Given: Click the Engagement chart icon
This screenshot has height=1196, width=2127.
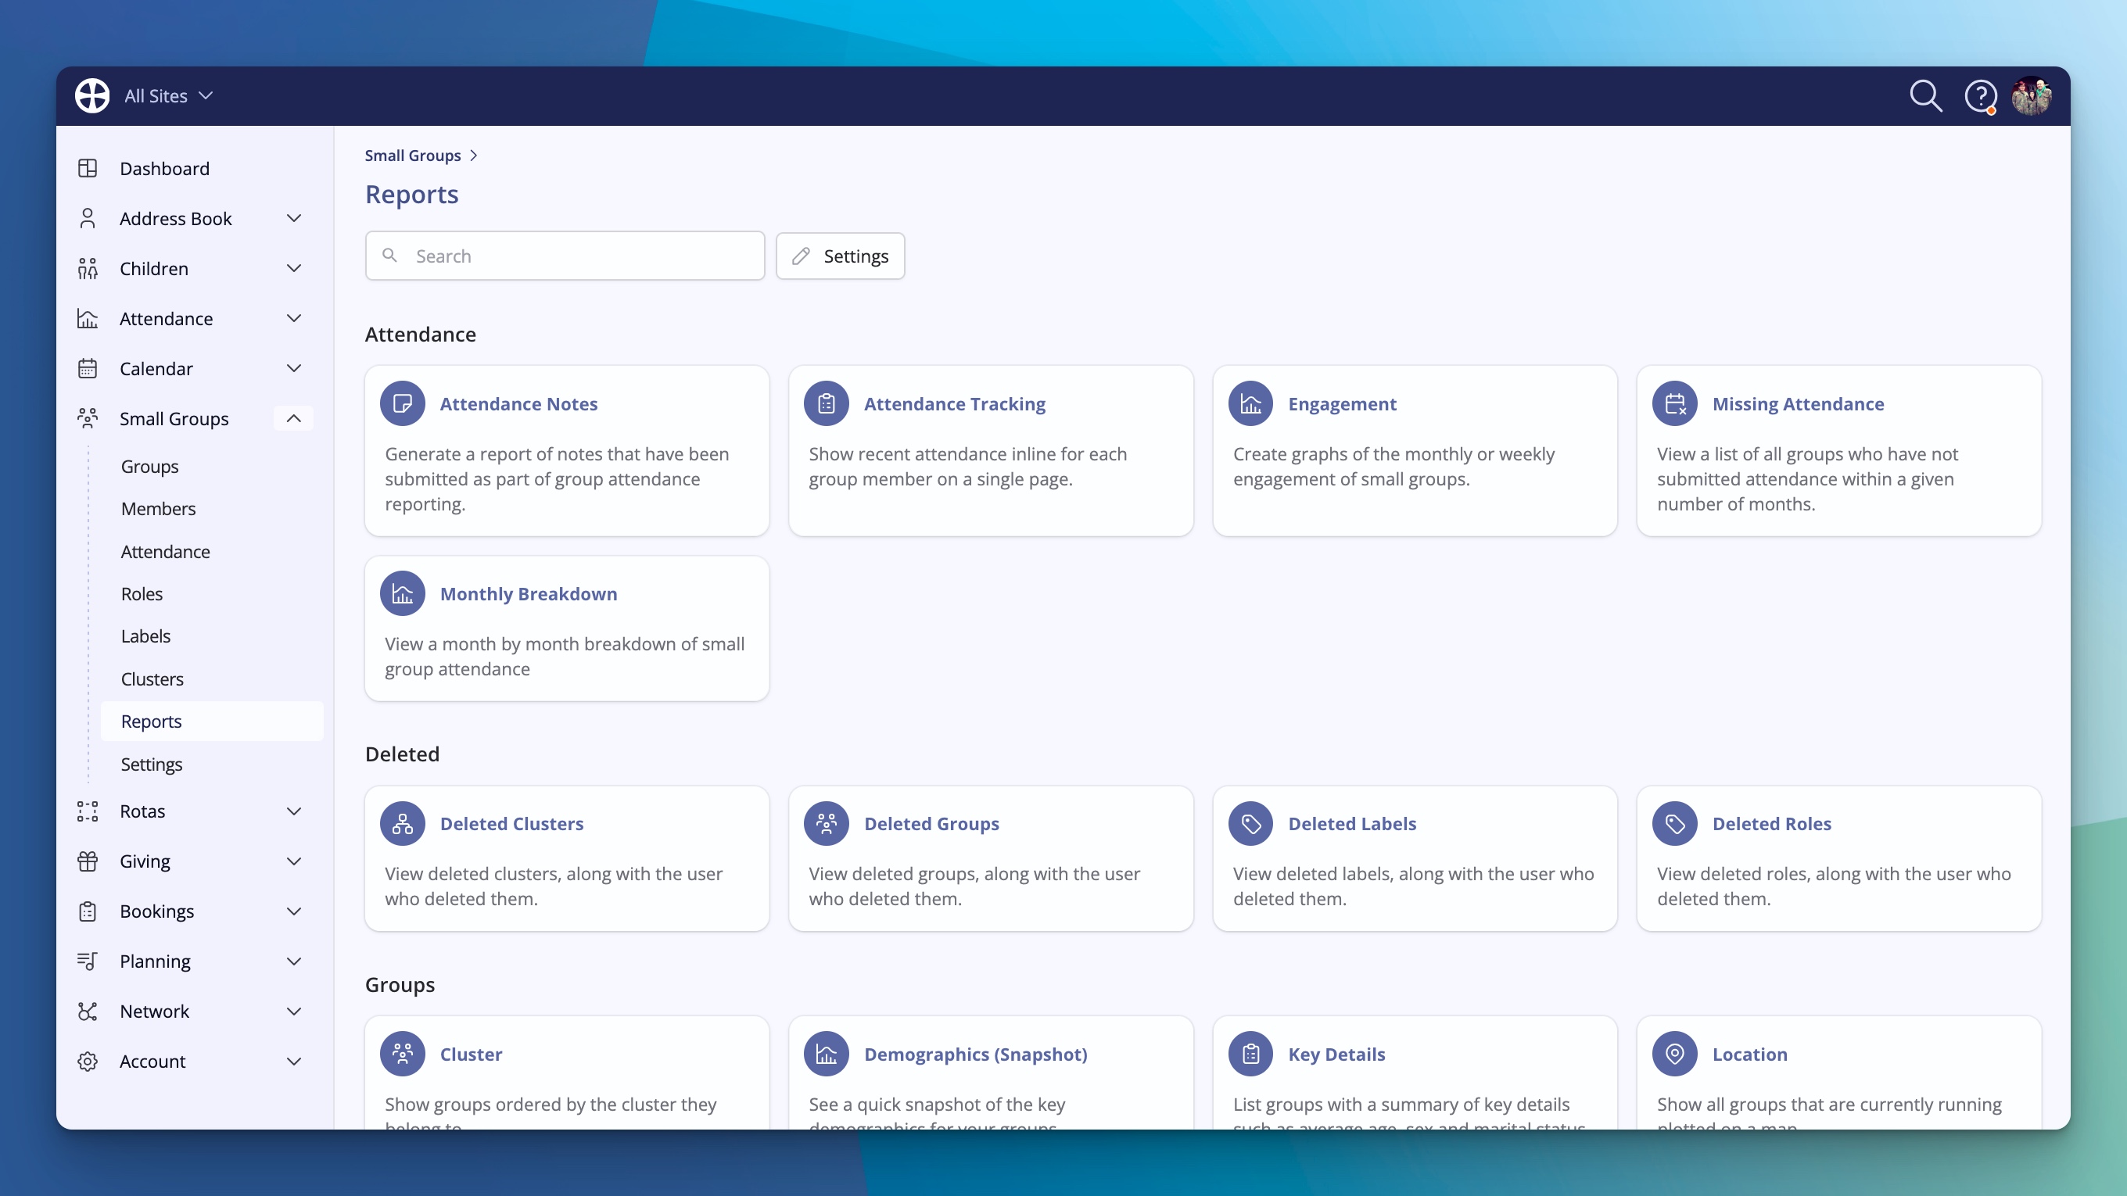Looking at the screenshot, I should point(1251,403).
